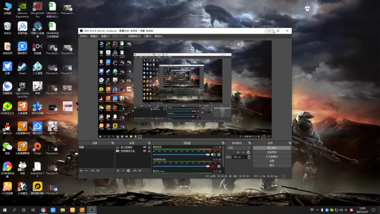Open the scene transition type dropdown
This screenshot has height=214, width=380.
pos(238,148)
